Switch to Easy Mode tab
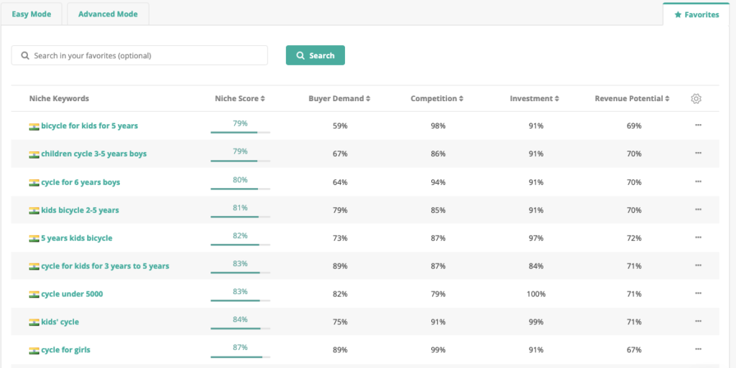The image size is (736, 368). pos(32,14)
